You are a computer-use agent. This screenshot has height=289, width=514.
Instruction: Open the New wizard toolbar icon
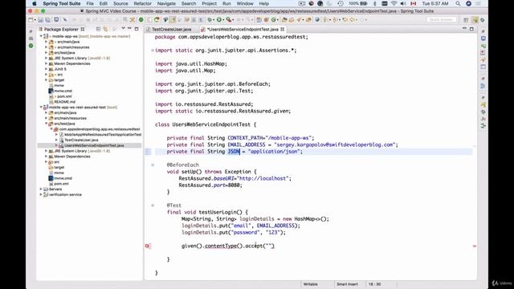pos(31,19)
